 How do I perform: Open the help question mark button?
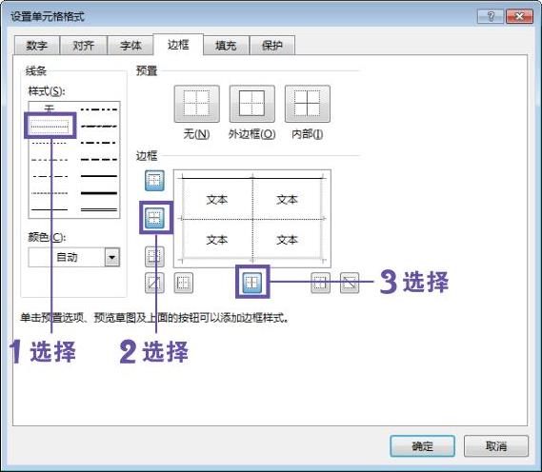pyautogui.click(x=491, y=16)
